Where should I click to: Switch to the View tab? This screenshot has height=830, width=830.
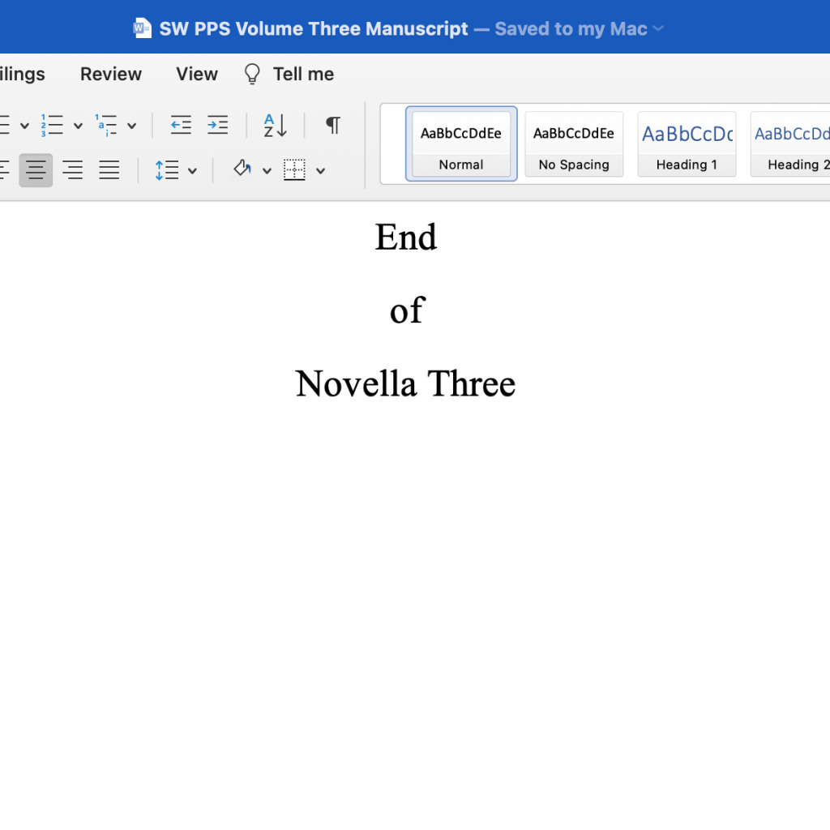(x=196, y=74)
